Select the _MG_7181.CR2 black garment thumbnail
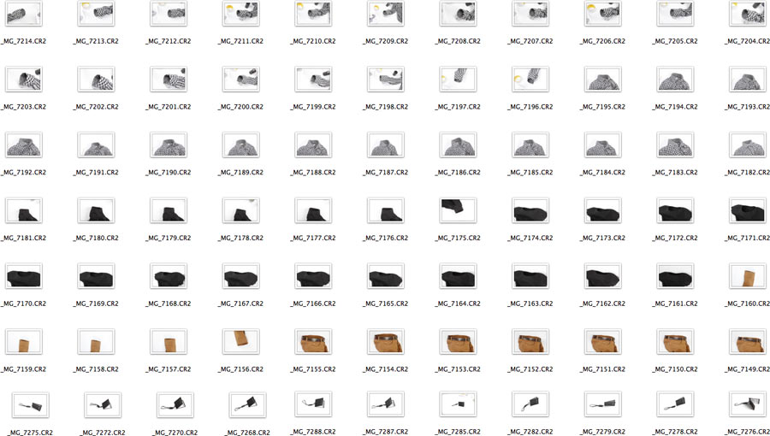Viewport: 770px width, 436px height. tap(24, 211)
